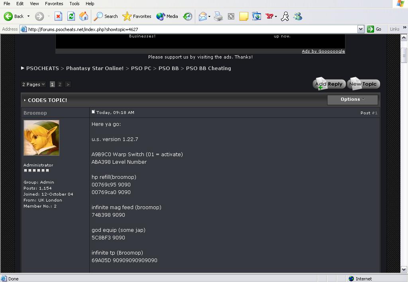Go to PSO PC breadcrumb link
The height and width of the screenshot is (282, 408).
click(141, 69)
